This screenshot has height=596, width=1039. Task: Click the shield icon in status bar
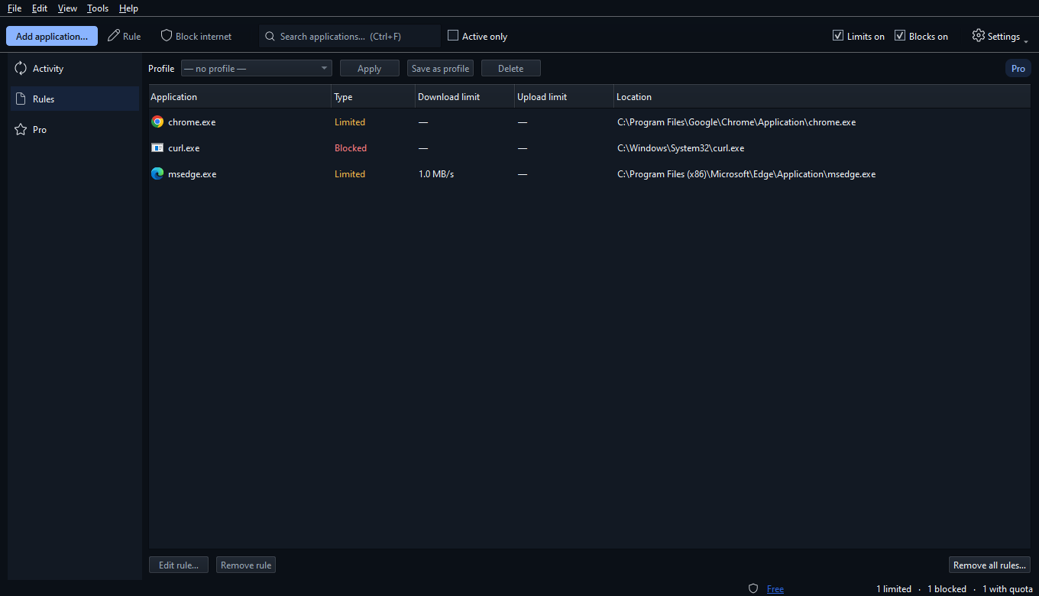753,588
